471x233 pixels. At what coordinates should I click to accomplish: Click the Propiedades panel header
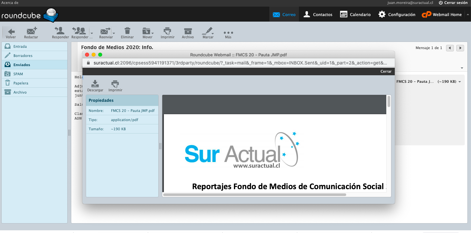point(122,100)
